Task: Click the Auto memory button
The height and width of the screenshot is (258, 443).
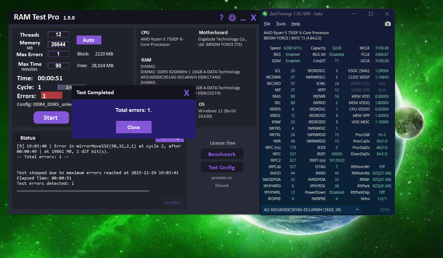Action: pos(89,40)
